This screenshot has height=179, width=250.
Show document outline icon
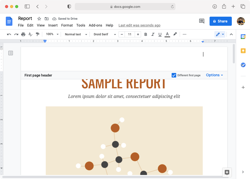click(x=11, y=53)
